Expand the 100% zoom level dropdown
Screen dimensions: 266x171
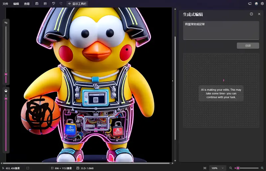(218, 168)
